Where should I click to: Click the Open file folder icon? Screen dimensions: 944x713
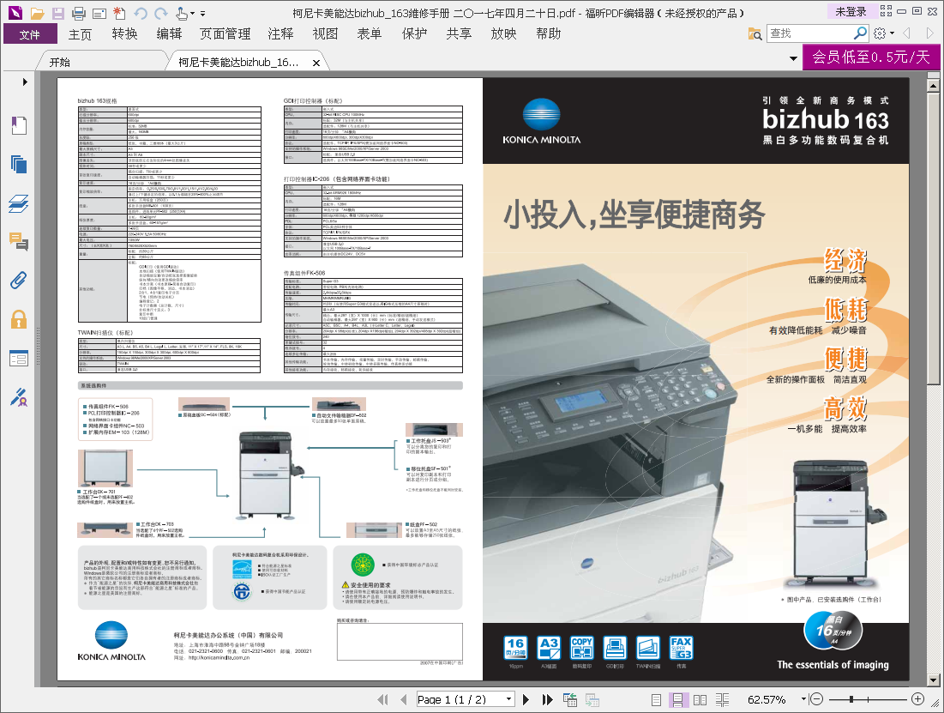(x=38, y=13)
